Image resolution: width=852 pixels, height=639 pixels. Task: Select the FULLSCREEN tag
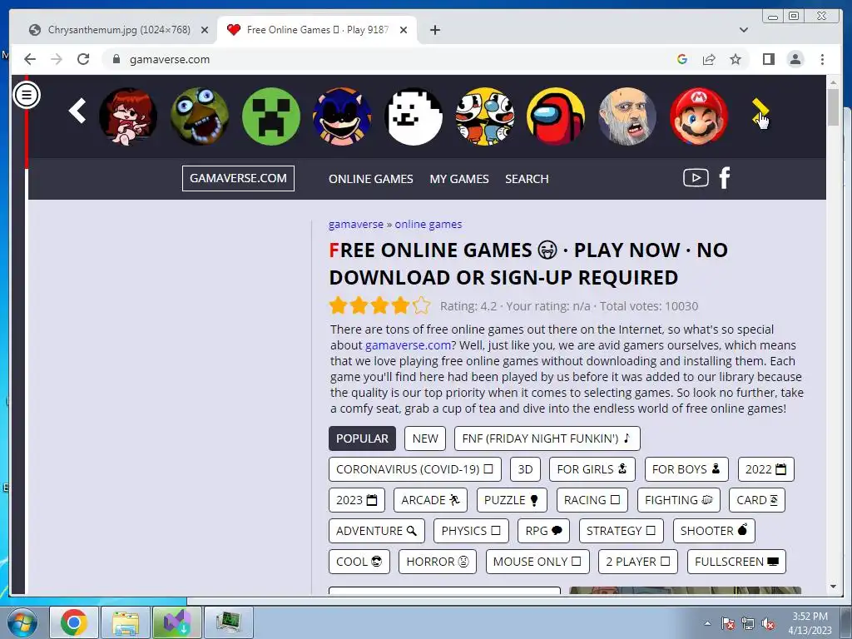(736, 562)
